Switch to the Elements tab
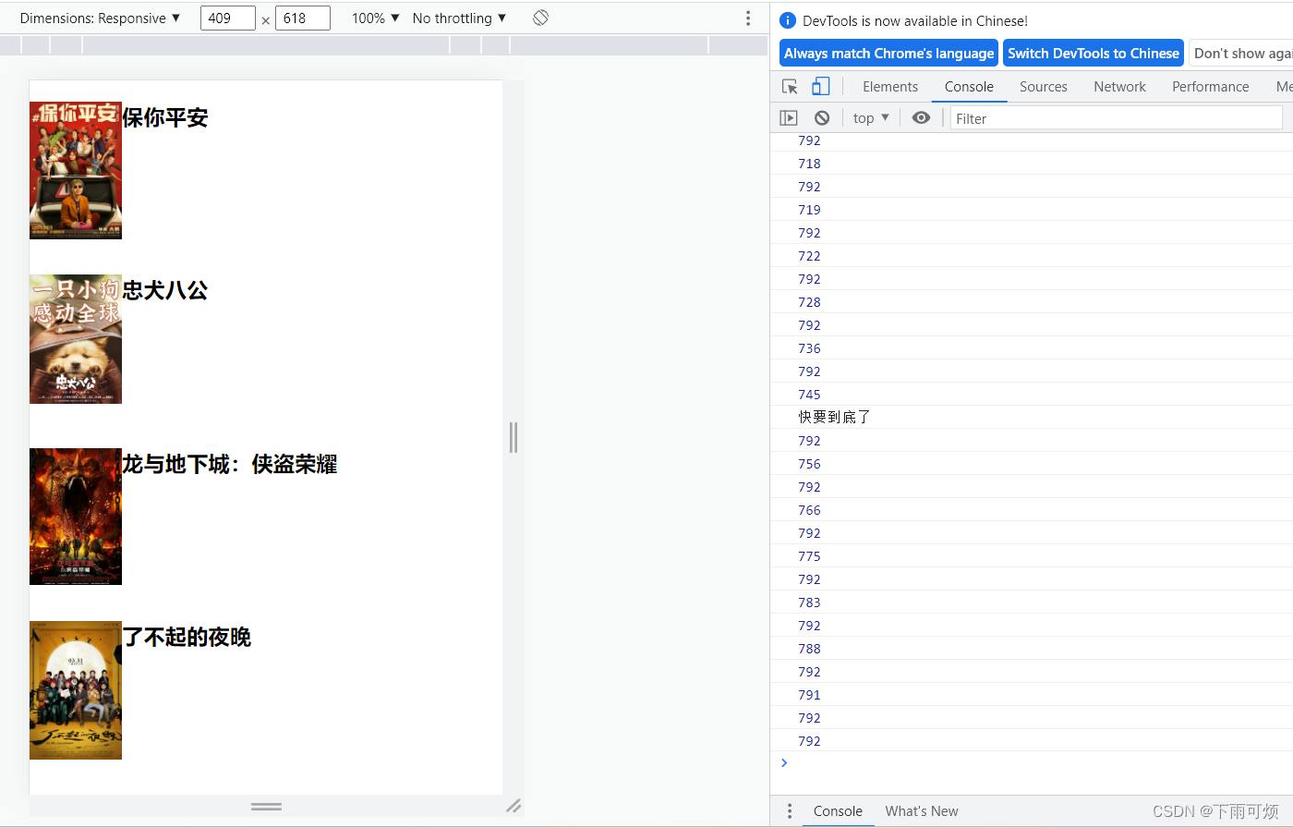This screenshot has width=1293, height=828. [890, 87]
